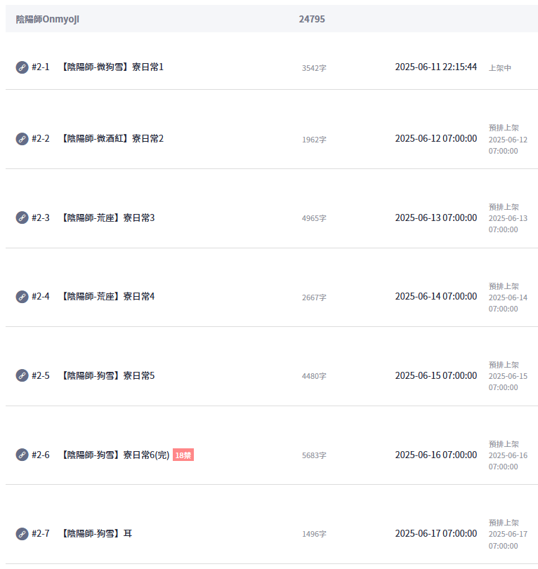
Task: Click the link icon beside chapter #2-5
Action: [22, 375]
